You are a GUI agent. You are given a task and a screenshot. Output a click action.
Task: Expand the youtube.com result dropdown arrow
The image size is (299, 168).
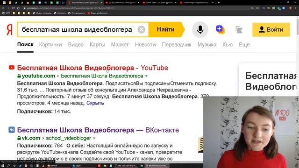tap(146, 76)
